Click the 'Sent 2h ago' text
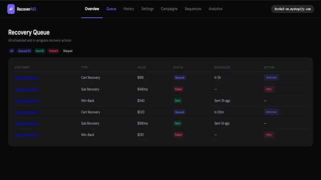The image size is (321, 180). [x=222, y=101]
